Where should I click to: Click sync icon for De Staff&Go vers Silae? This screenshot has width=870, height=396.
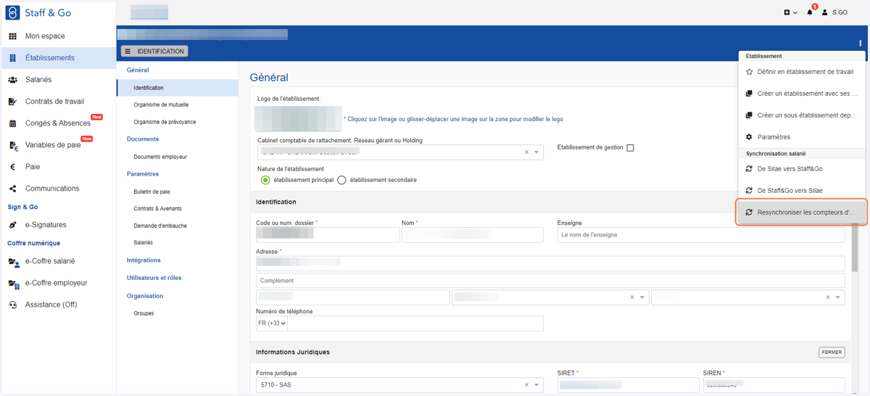pyautogui.click(x=749, y=191)
